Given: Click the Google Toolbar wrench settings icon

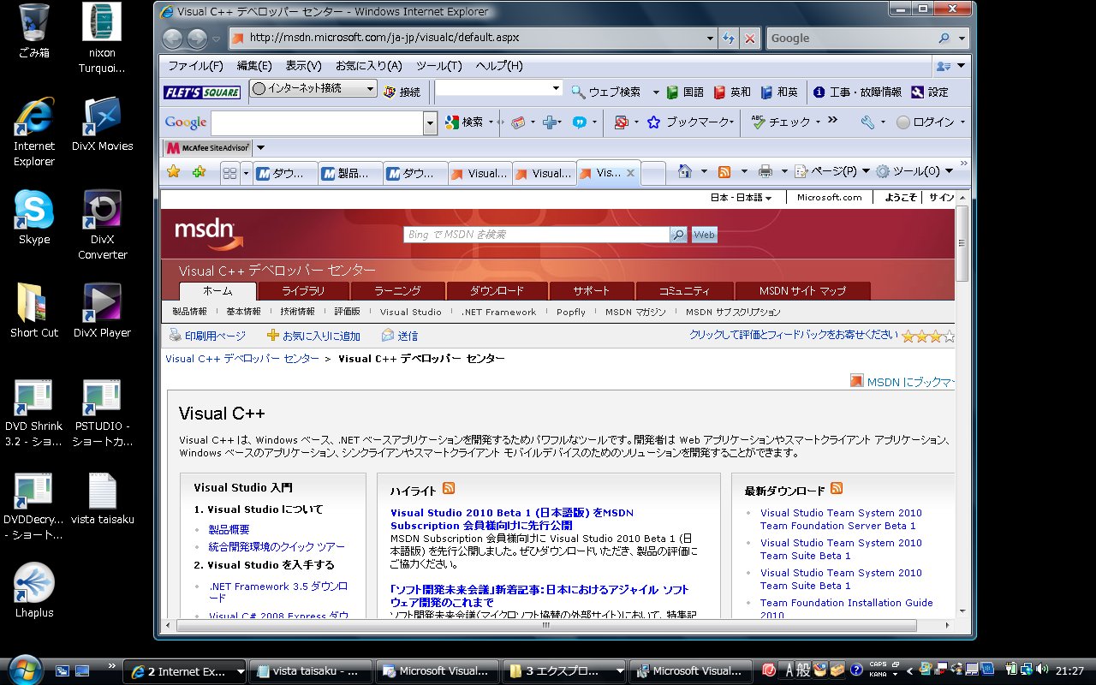Looking at the screenshot, I should [867, 122].
